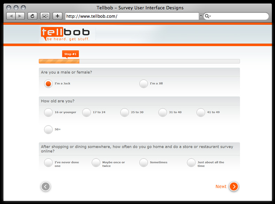Focus the URL address bar
This screenshot has width=275, height=204.
tap(132, 16)
